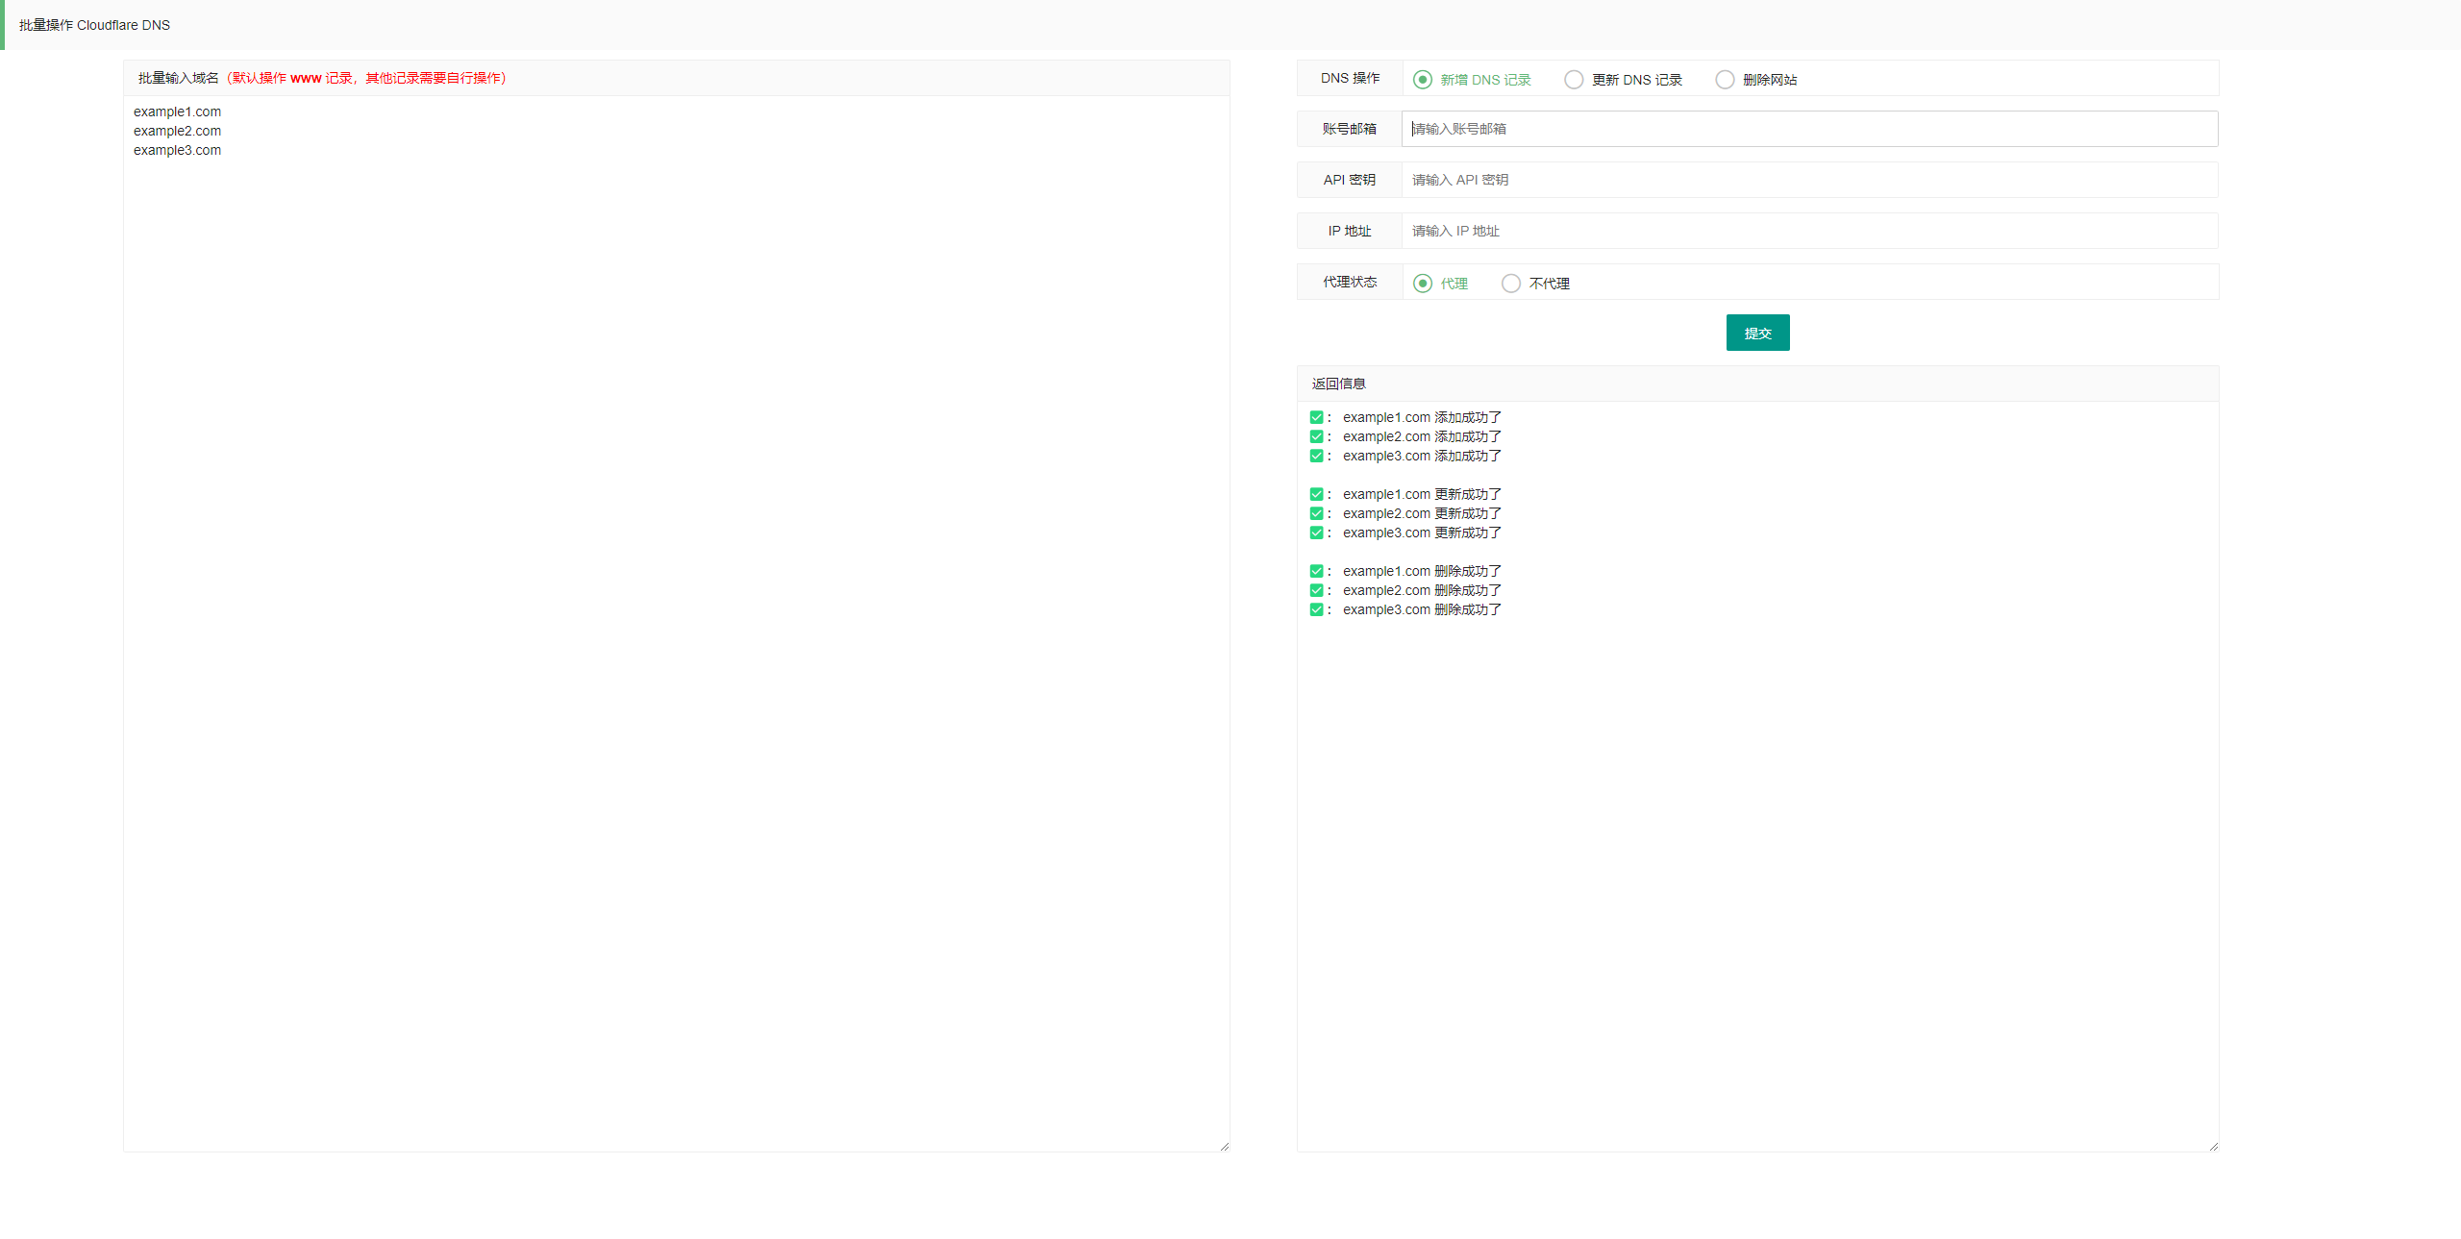Click the result text example2.com 添加成功了
Screen dimensions: 2461x1239
(1422, 436)
